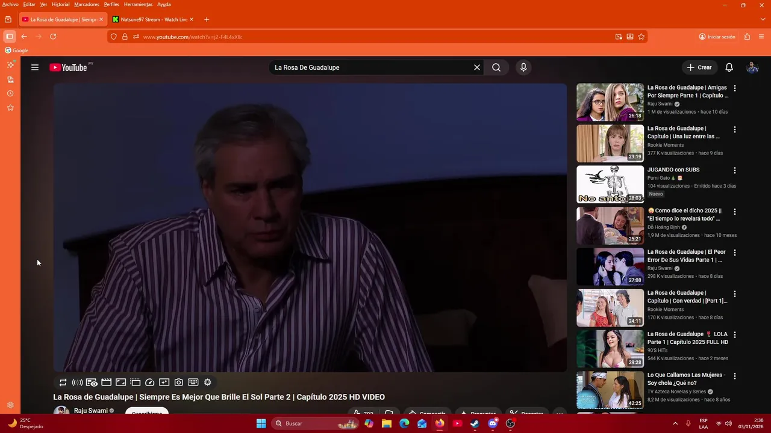This screenshot has height=433, width=771.
Task: Open YouTube notifications bell
Action: coord(729,67)
